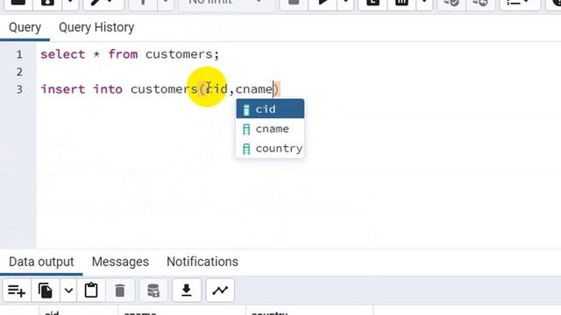Choose cid from autocomplete suggestions

click(x=270, y=108)
